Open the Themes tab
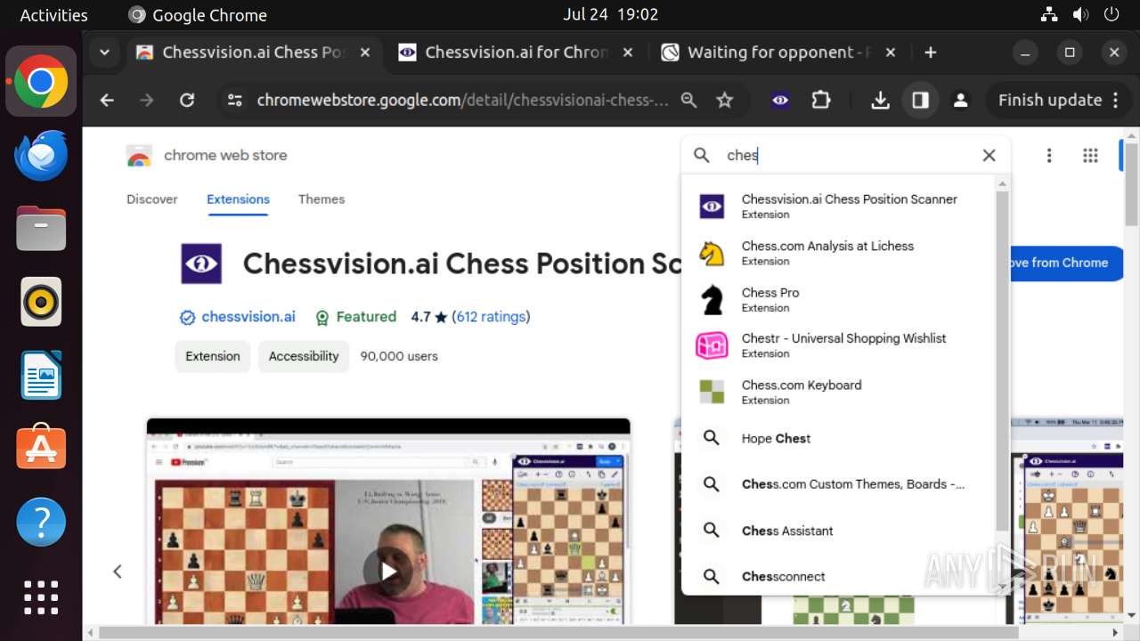Screen dimensions: 1140x641 322,199
